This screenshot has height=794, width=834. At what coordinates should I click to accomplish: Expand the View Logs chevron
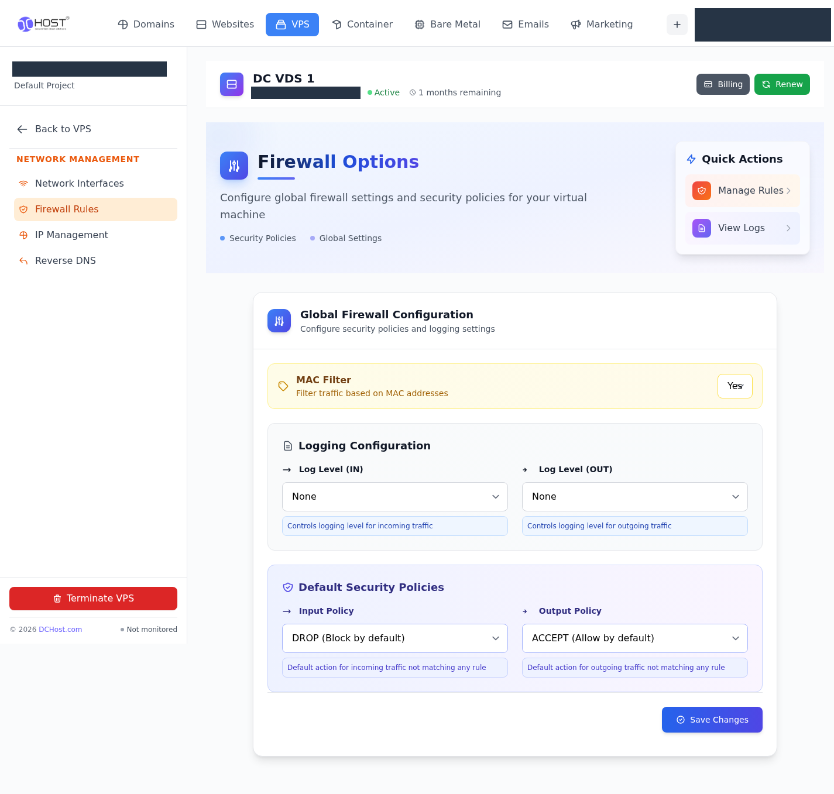pos(788,228)
